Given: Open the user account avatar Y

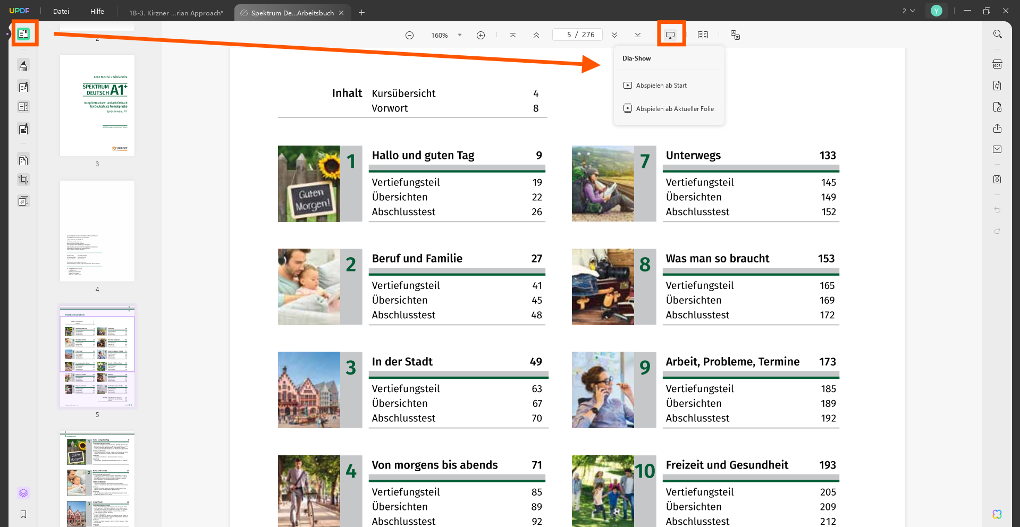Looking at the screenshot, I should coord(937,11).
